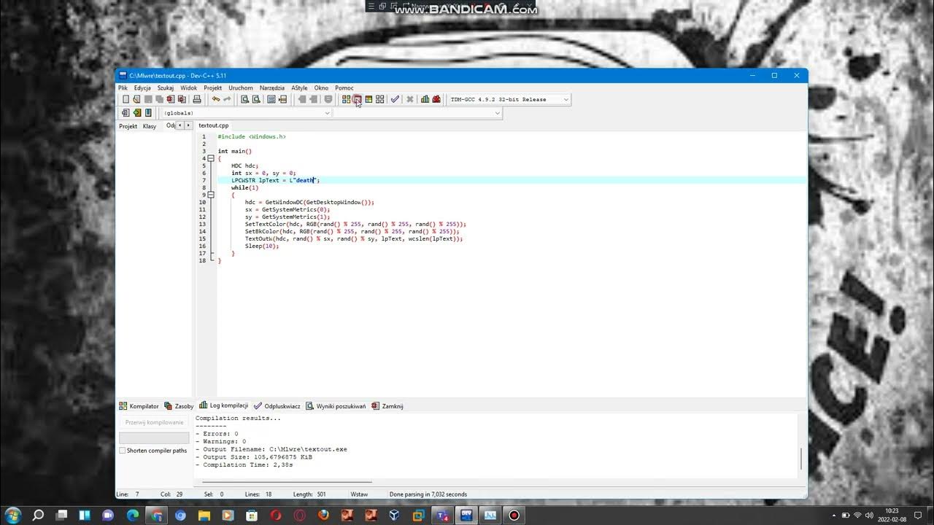Image resolution: width=934 pixels, height=525 pixels.
Task: Click the sidebar tabs left scroll arrow
Action: (x=180, y=125)
